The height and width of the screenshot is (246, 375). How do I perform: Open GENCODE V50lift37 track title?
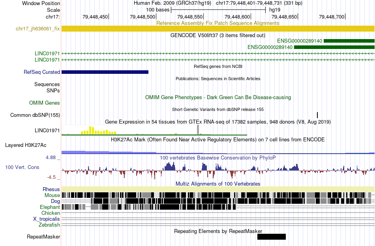[x=217, y=36]
